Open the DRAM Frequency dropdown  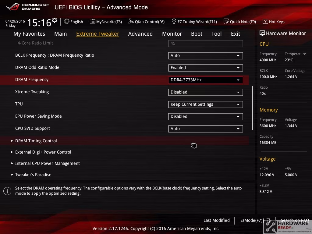pos(206,80)
